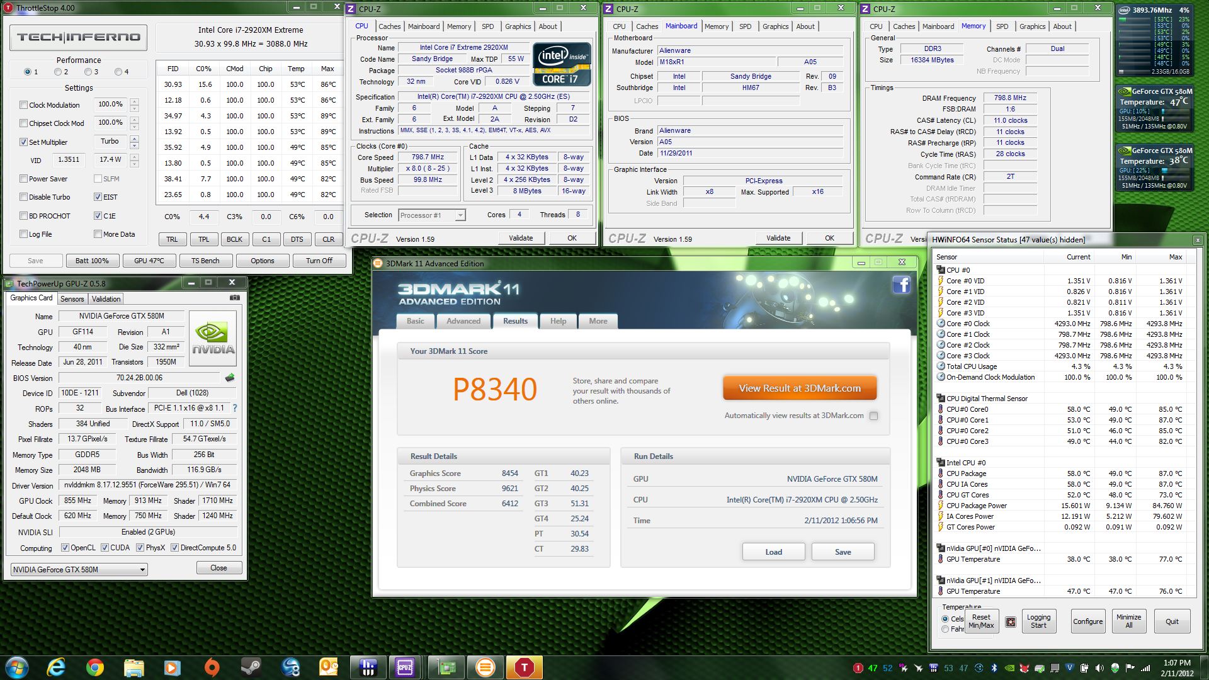Adjust the Clock Modulation percentage spinner

pyautogui.click(x=134, y=105)
